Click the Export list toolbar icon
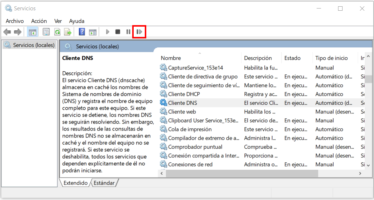The height and width of the screenshot is (200, 374). tap(67, 32)
